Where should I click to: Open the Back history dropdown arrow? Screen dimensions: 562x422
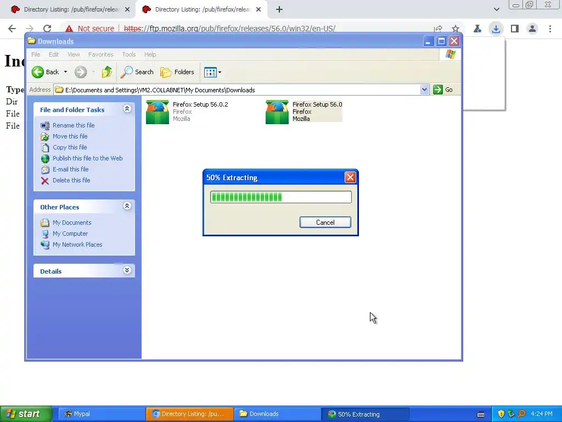click(66, 72)
